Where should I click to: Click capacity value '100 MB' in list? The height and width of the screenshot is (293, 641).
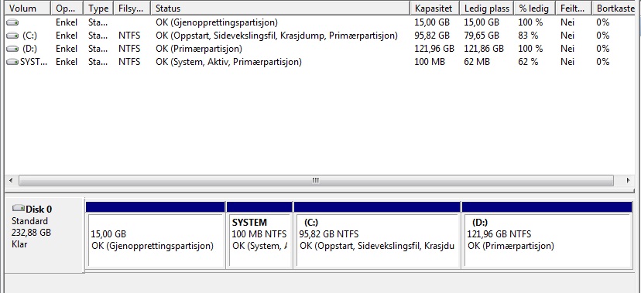coord(430,62)
